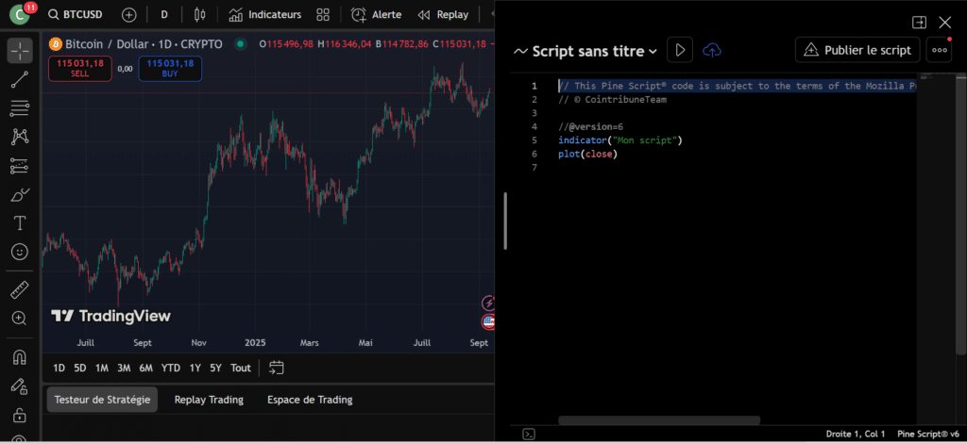This screenshot has width=967, height=443.
Task: Click the SELL 115031,18 button
Action: tap(80, 68)
